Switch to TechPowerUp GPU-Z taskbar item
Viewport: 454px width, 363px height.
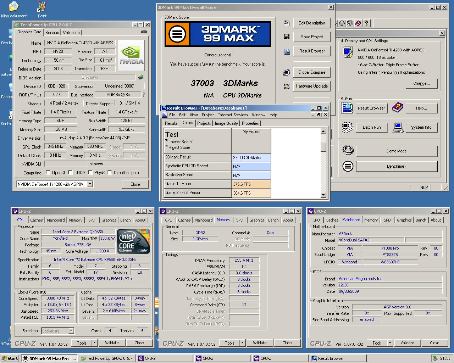click(107, 358)
